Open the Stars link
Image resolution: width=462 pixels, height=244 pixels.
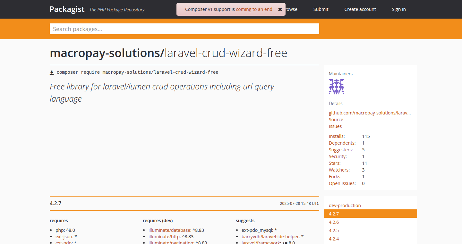click(x=335, y=163)
